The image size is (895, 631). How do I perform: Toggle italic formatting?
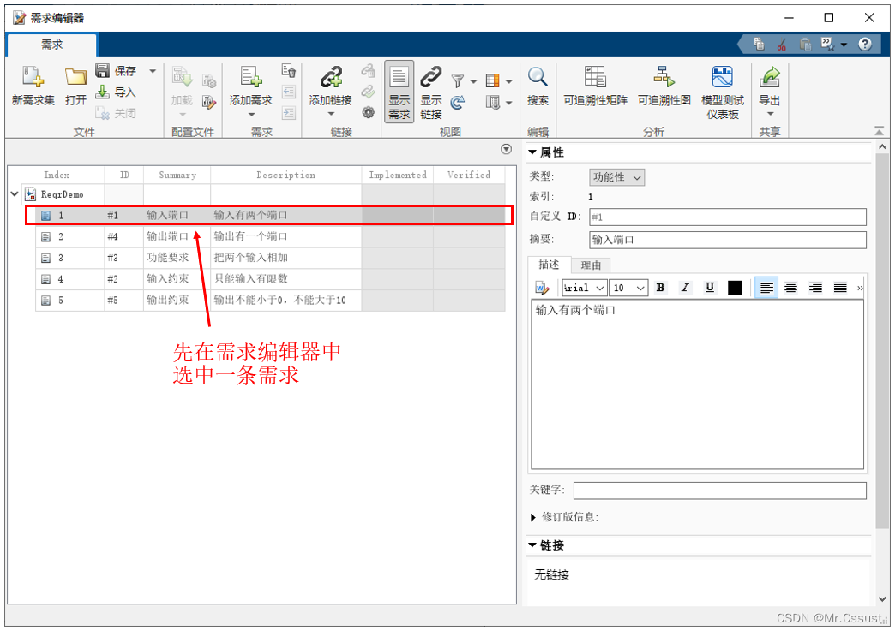685,288
